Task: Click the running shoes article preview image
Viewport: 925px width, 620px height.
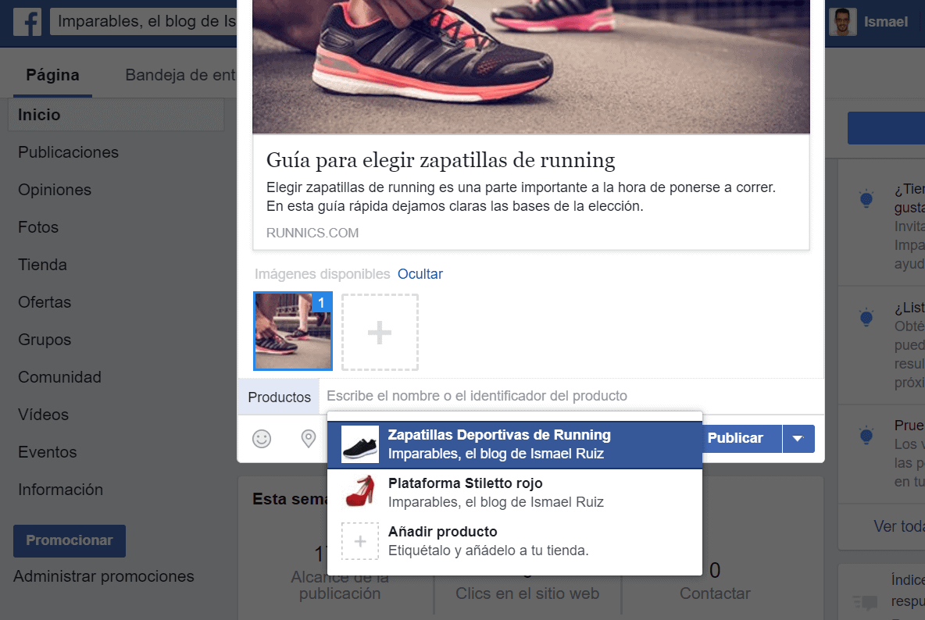Action: [531, 66]
